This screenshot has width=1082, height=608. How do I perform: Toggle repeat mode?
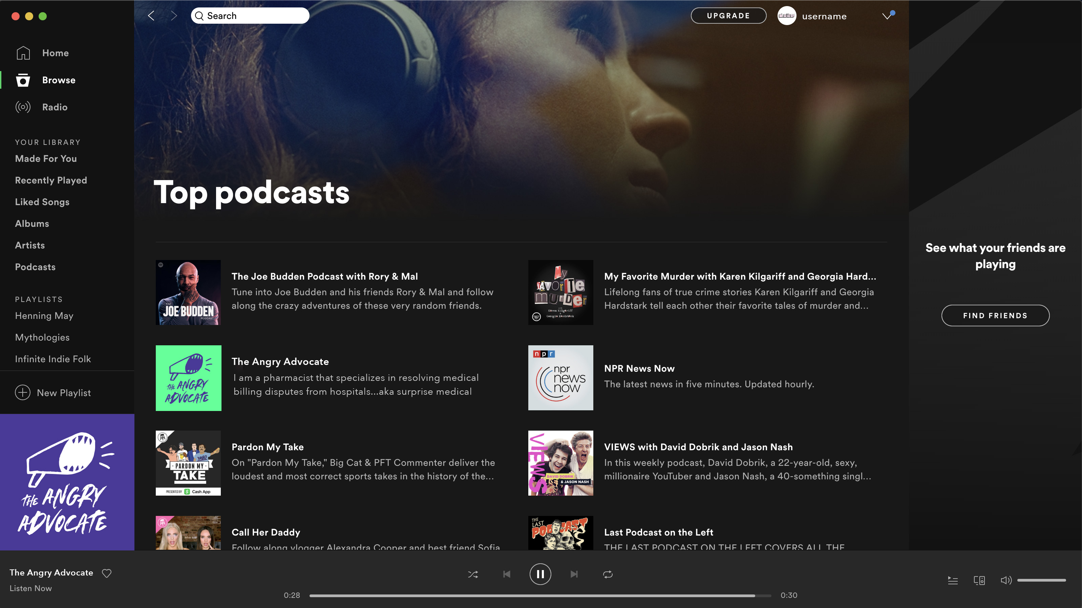pos(608,574)
